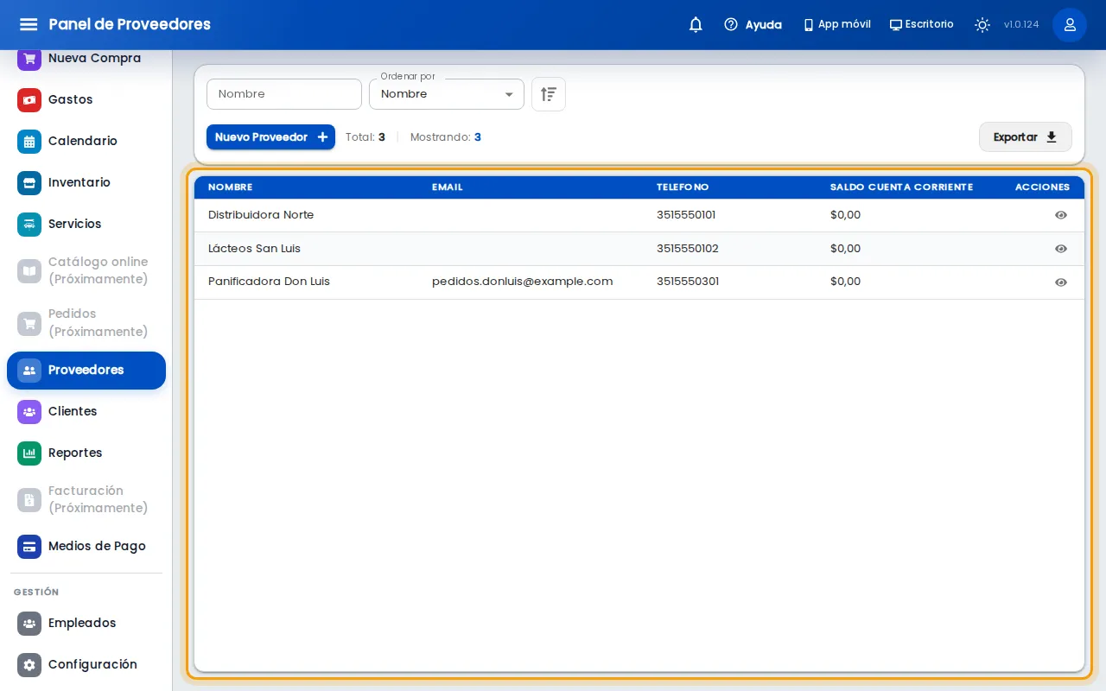Click the TELEFONO column header
Image resolution: width=1106 pixels, height=691 pixels.
683,187
